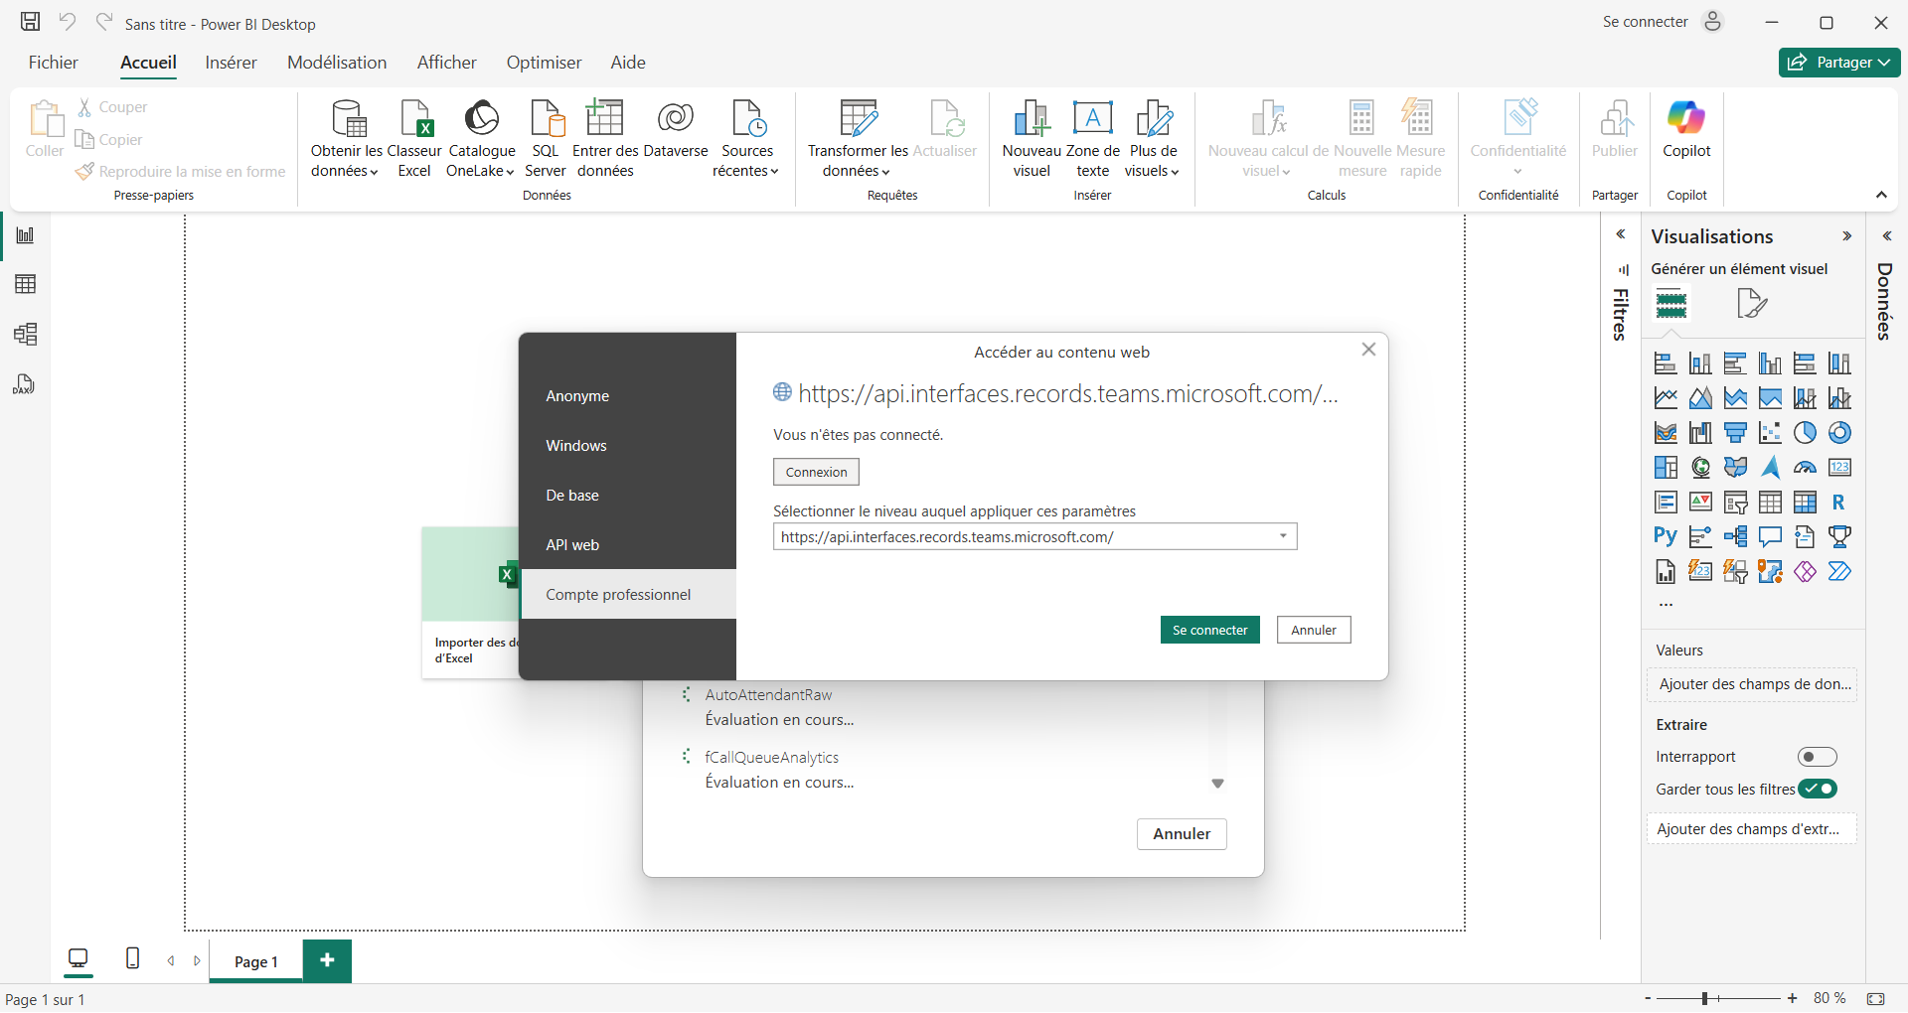Open DAX query view in sidebar
This screenshot has height=1013, width=1908.
click(x=26, y=384)
